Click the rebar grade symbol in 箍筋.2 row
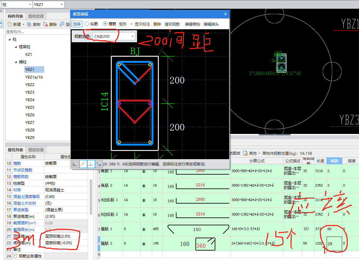The image size is (359, 260). [144, 244]
